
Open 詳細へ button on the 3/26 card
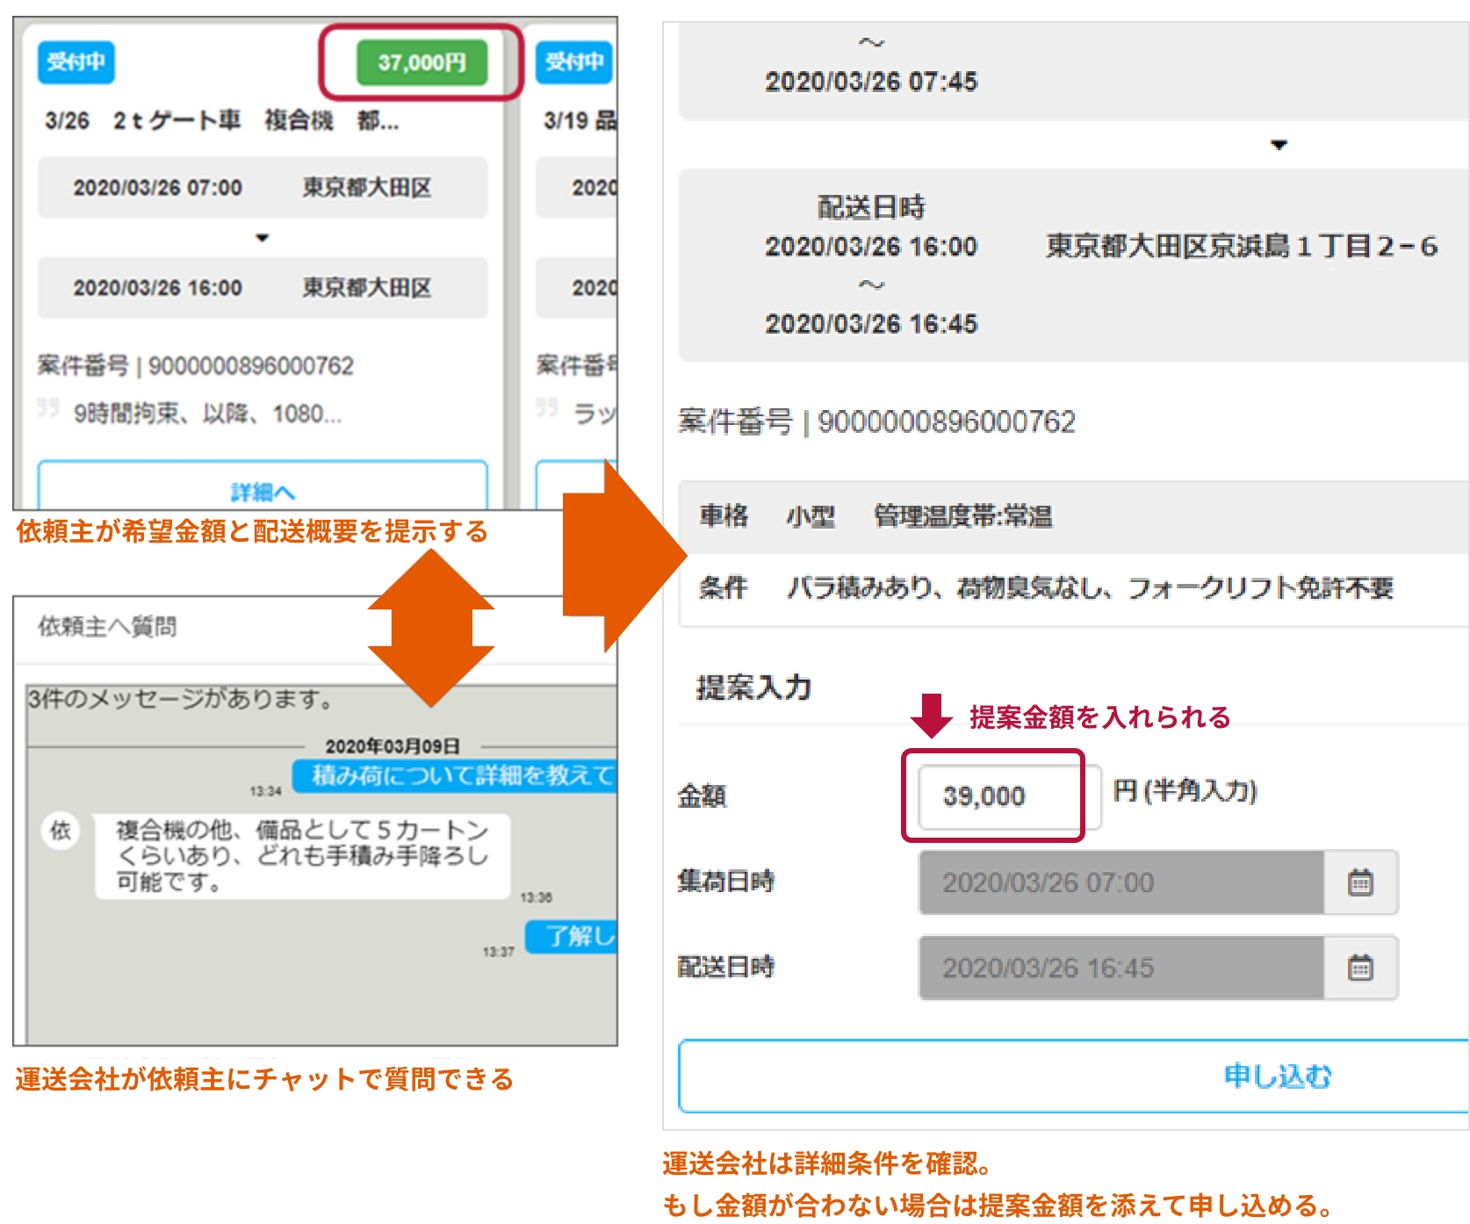(x=262, y=485)
